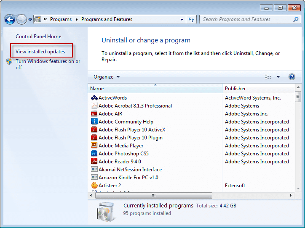Minimize the Programs and Features window

coord(266,8)
